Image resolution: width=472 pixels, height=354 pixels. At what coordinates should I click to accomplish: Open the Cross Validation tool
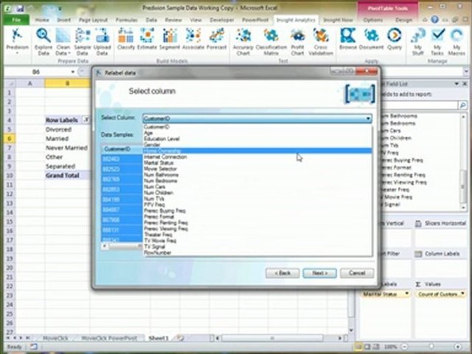pos(321,41)
